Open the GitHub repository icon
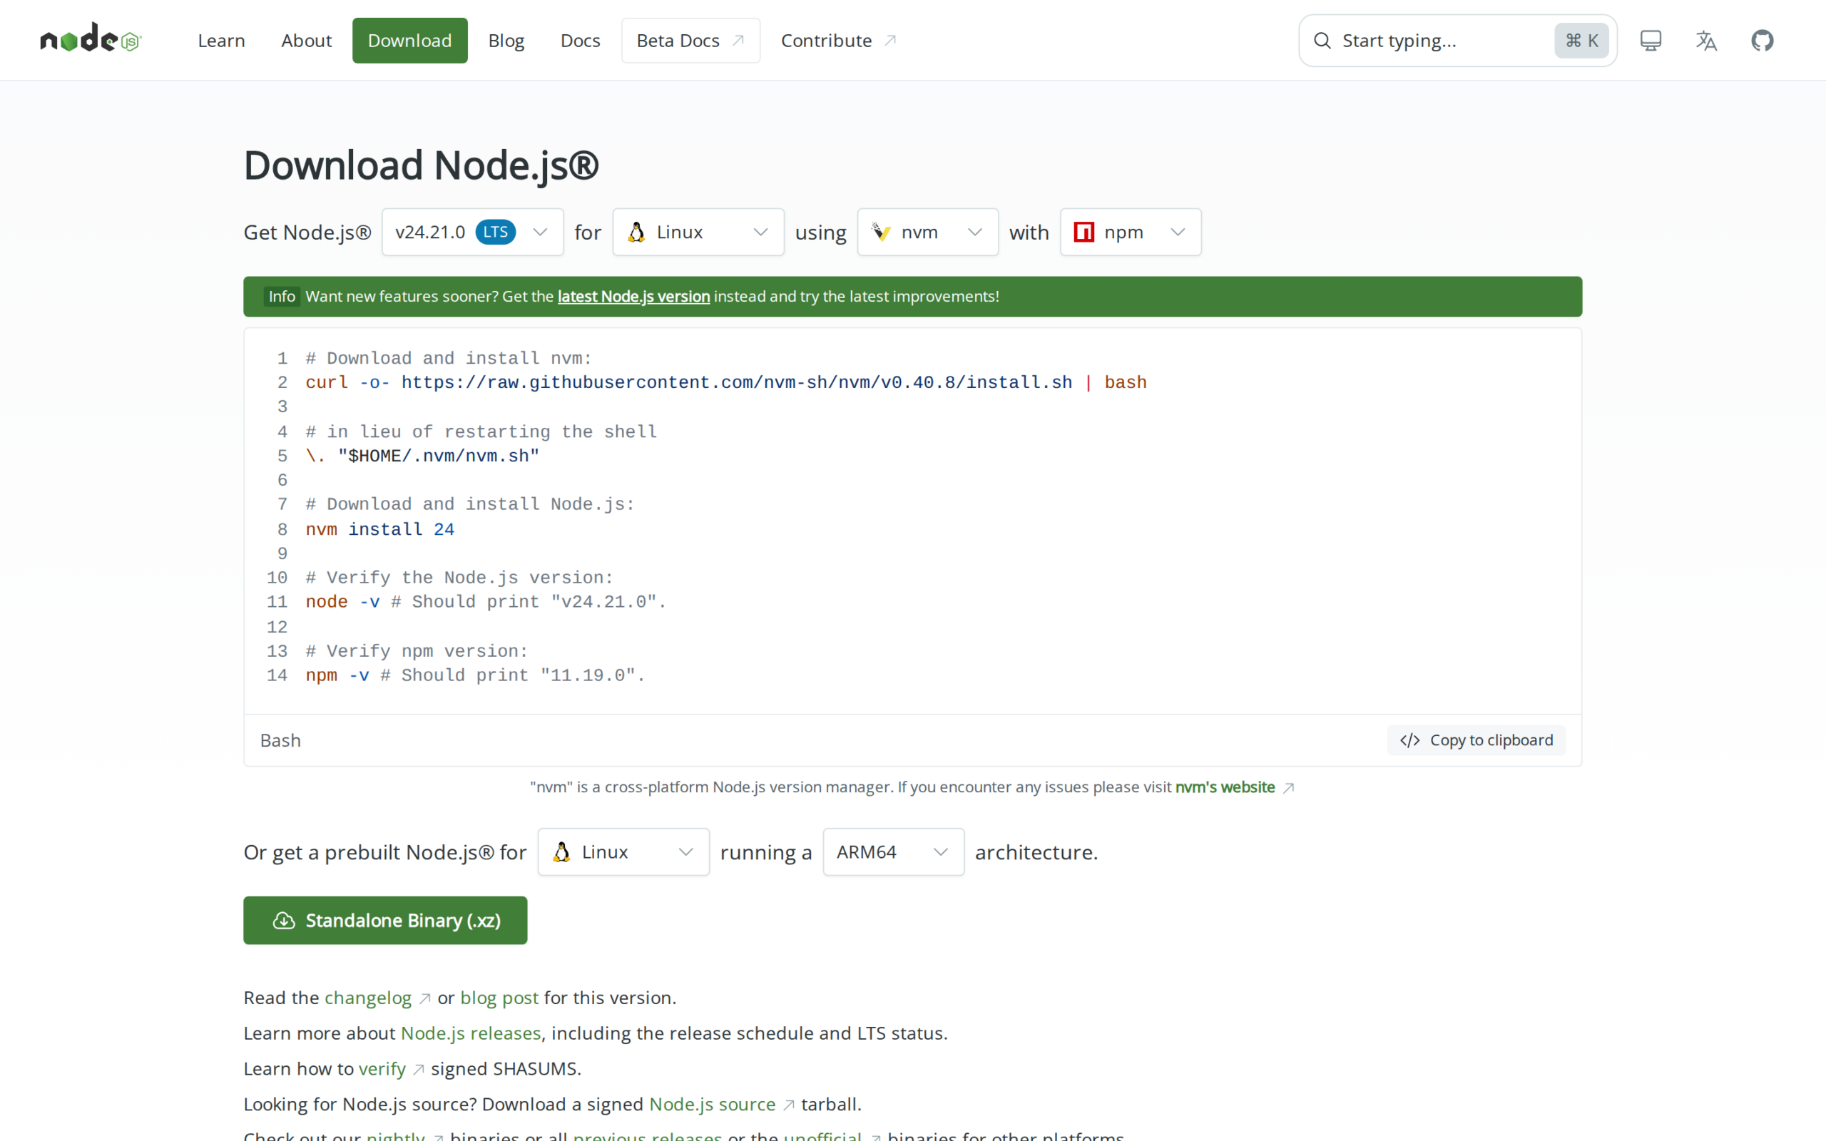Screen dimensions: 1826x1141 point(1762,41)
